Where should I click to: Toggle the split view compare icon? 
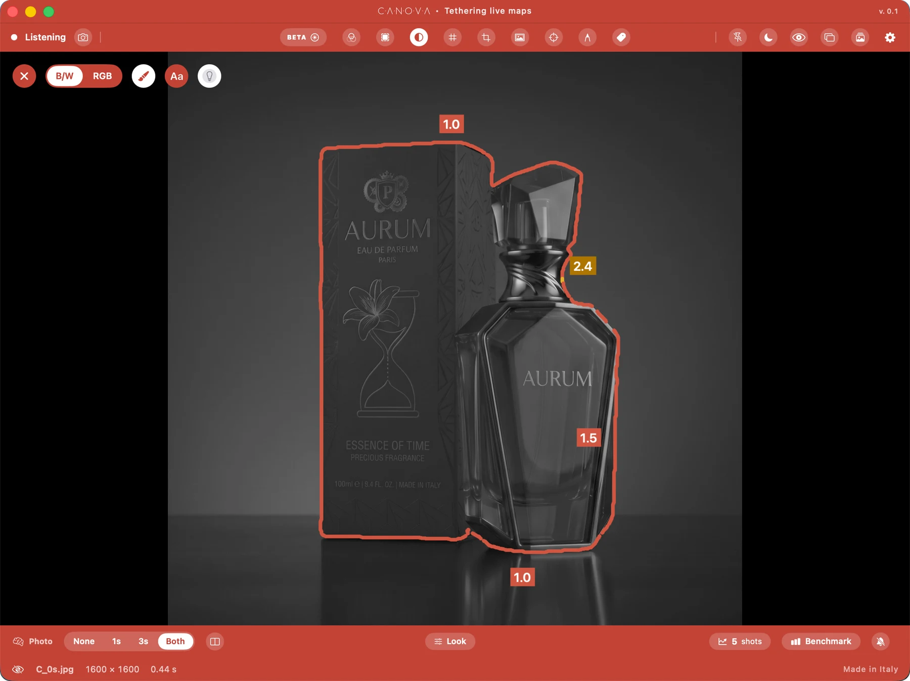pos(215,642)
